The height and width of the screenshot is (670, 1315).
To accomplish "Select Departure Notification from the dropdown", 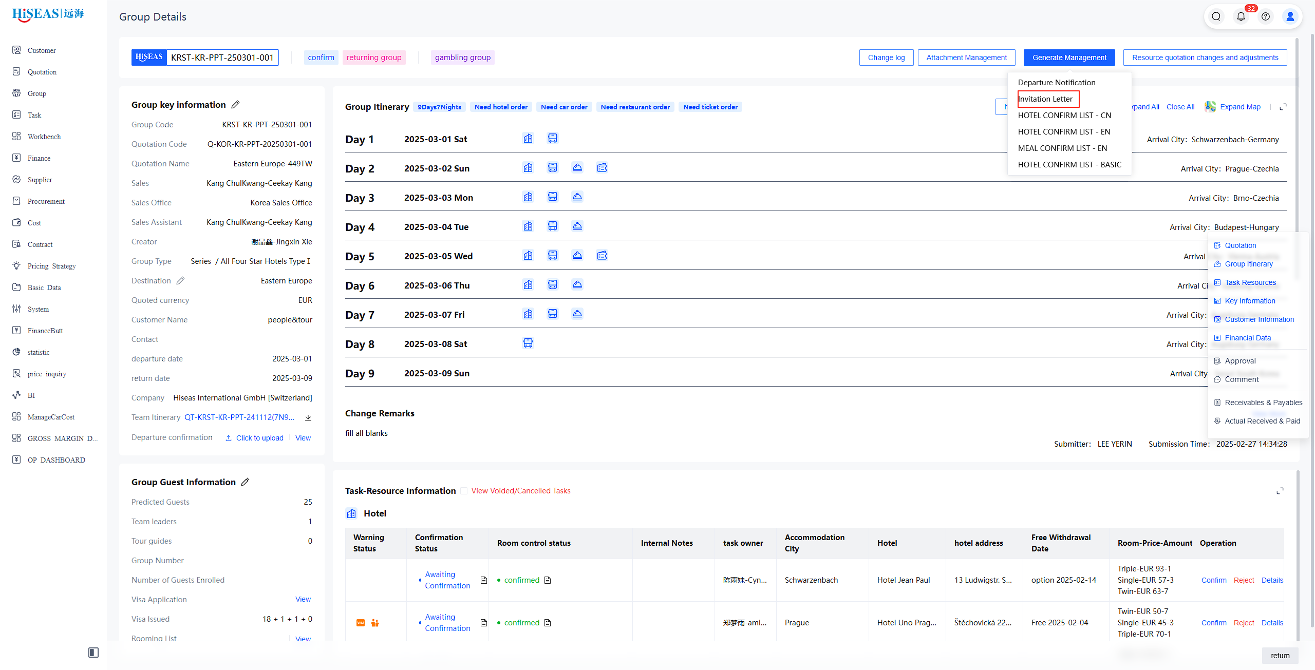I will [1057, 83].
